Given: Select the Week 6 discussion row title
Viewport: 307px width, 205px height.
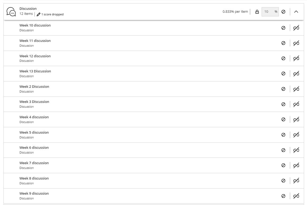Looking at the screenshot, I should [34, 148].
